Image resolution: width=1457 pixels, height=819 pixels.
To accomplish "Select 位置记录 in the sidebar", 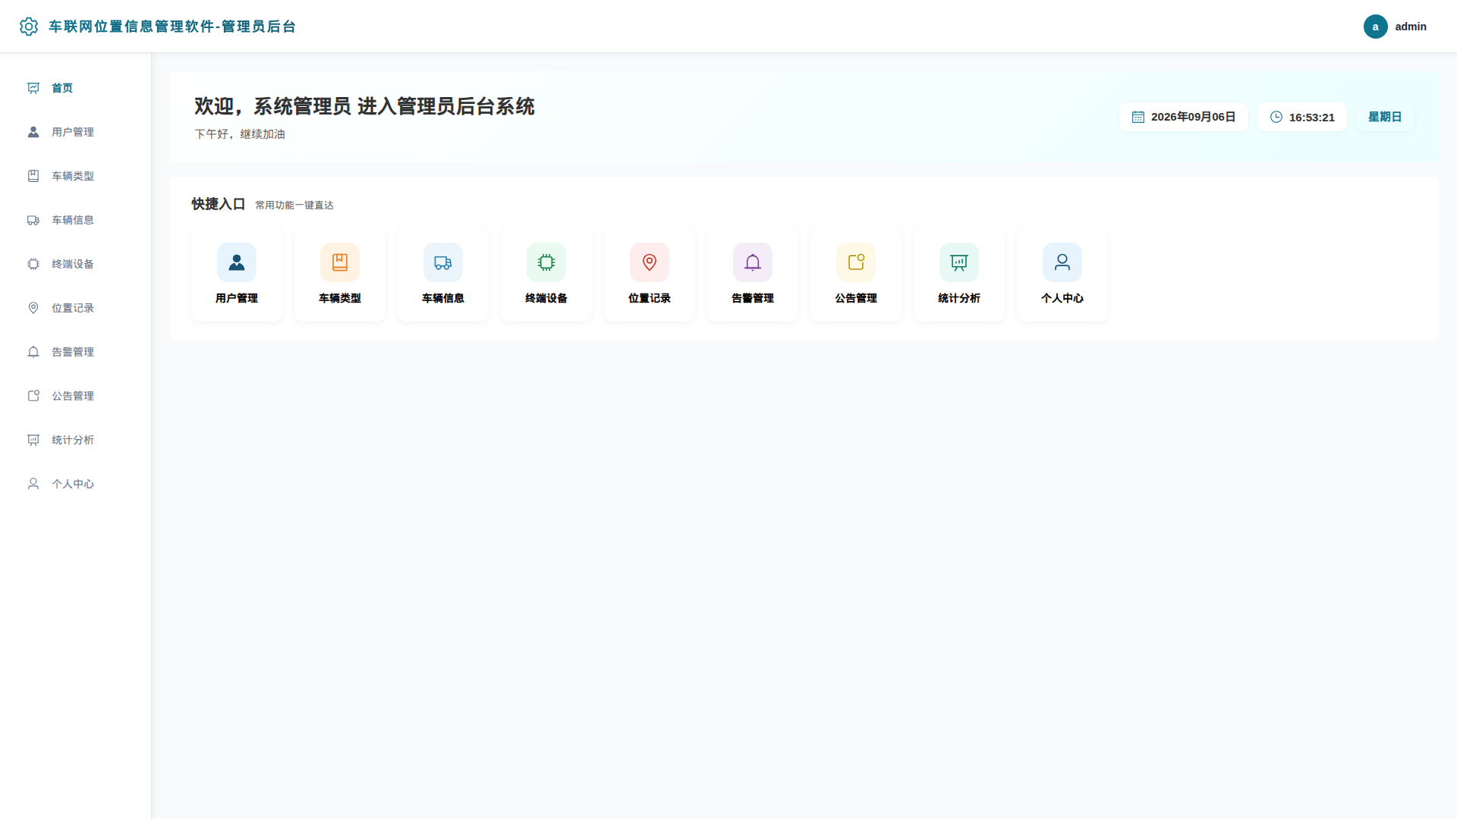I will [76, 308].
